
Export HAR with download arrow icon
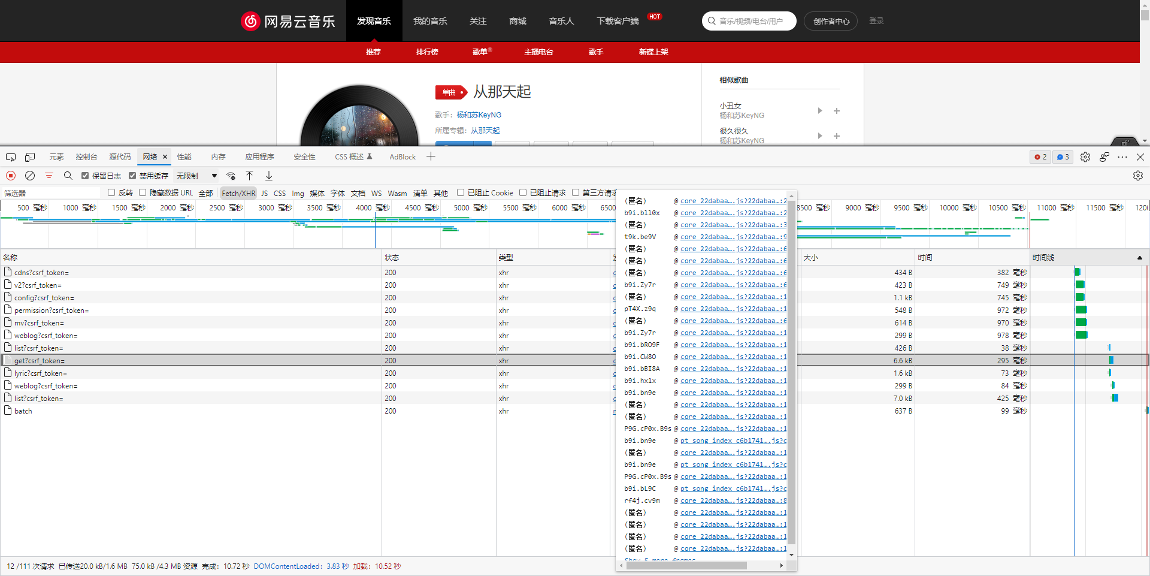click(x=269, y=176)
